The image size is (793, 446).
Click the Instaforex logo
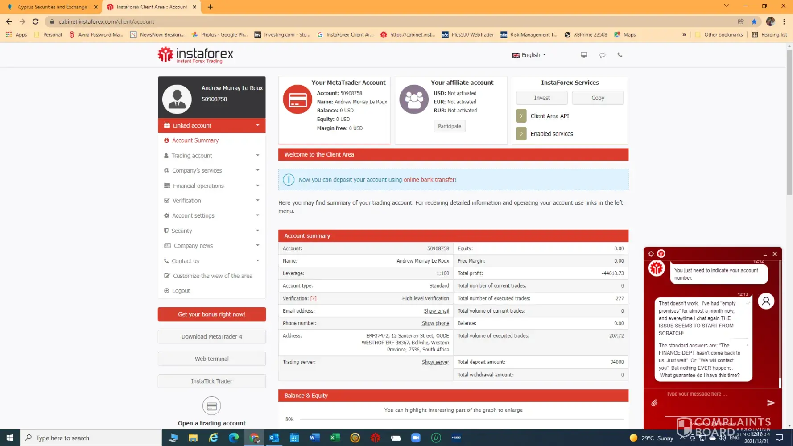coord(195,55)
